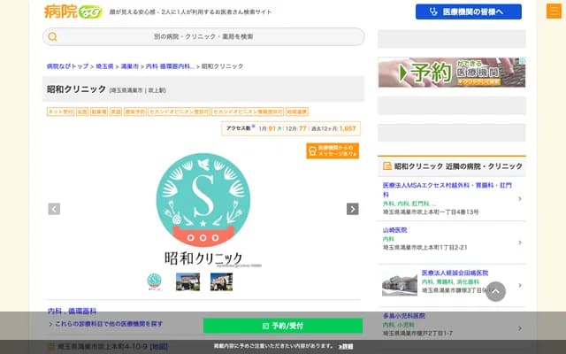566x354 pixels.
Task: Show previous clinic photo with left arrow
Action: tap(54, 209)
